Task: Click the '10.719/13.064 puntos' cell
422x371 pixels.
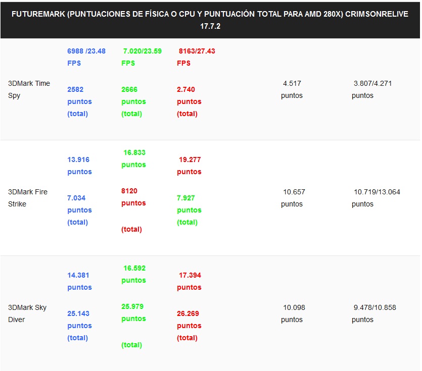Action: coord(376,198)
